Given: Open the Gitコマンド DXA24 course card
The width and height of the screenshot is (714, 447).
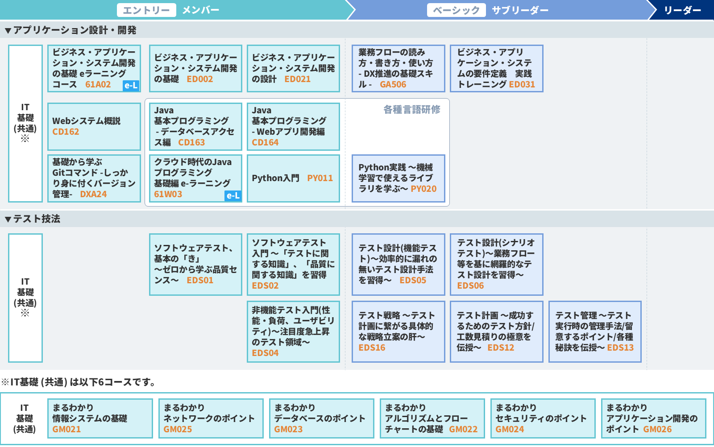Looking at the screenshot, I should [94, 178].
